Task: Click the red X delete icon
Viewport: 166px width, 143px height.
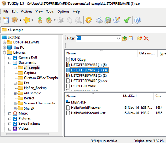Action: tap(146, 39)
